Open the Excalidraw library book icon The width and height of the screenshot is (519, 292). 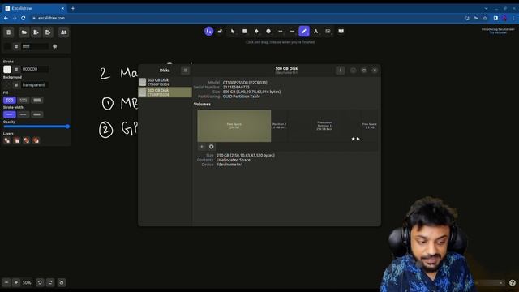341,31
